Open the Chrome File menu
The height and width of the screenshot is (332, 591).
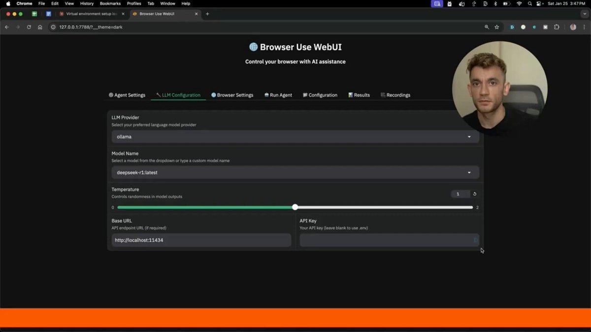[x=41, y=3]
